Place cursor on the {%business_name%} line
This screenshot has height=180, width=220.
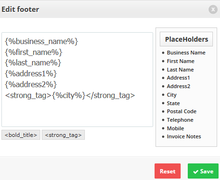point(41,42)
